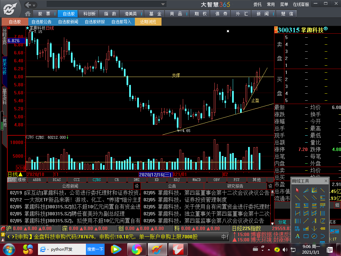Click the 搜索一下 button in taskbar
The width and height of the screenshot is (341, 256).
[95, 249]
